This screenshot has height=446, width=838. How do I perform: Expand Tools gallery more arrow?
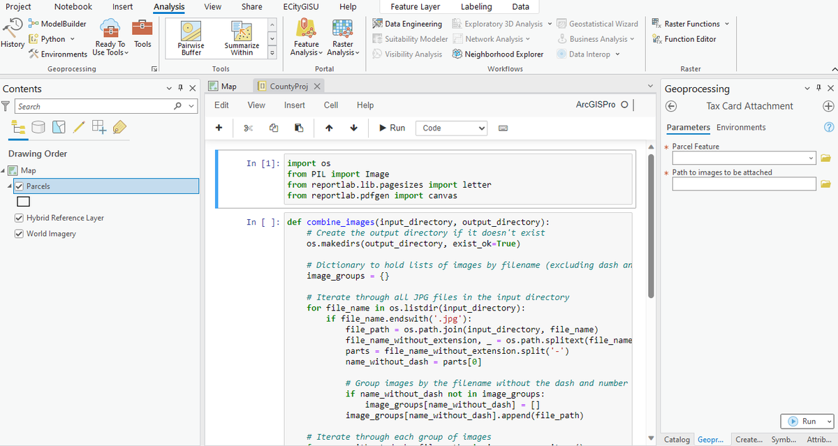click(x=272, y=52)
